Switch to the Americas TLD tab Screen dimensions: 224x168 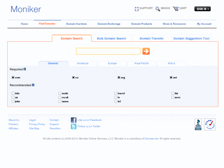(83, 64)
